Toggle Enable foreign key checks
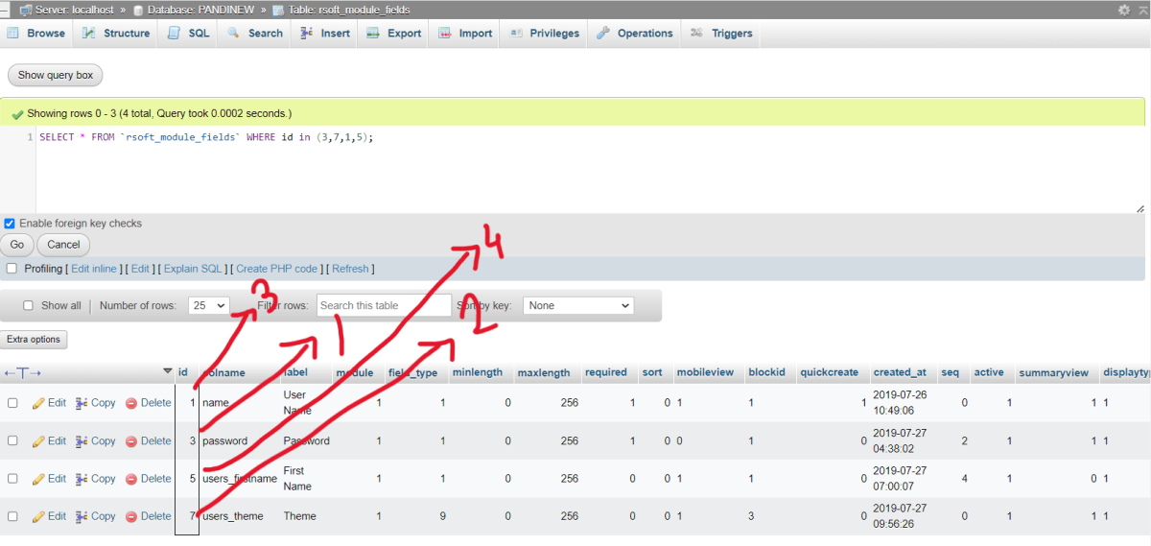Screen dimensions: 1151x546 point(10,224)
